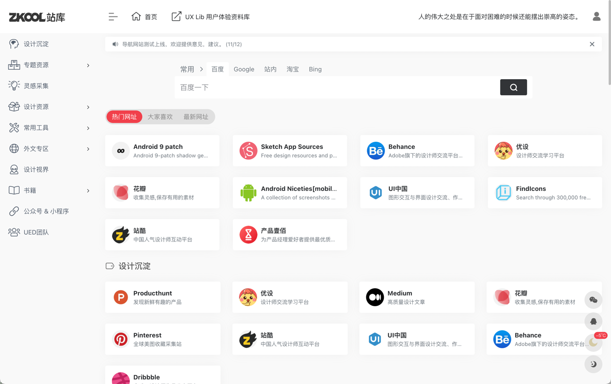611x384 pixels.
Task: Select the 热门网址 tab
Action: 124,117
